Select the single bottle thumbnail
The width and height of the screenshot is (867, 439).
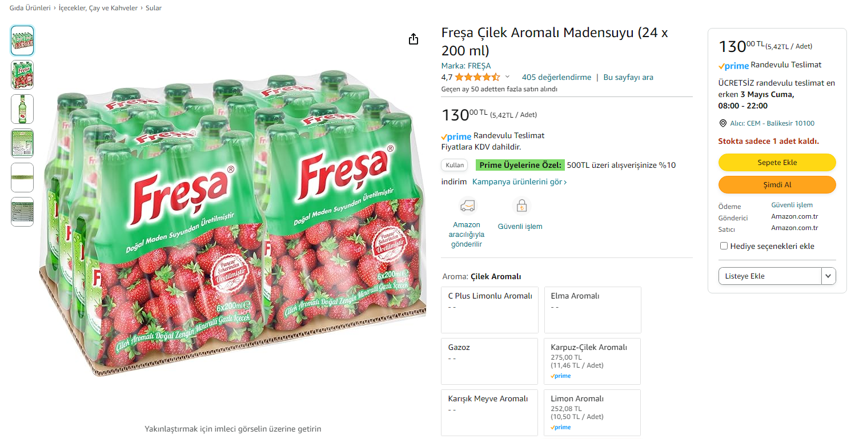tap(22, 109)
